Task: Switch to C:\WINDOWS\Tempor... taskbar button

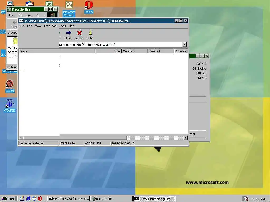Action: pyautogui.click(x=68, y=199)
